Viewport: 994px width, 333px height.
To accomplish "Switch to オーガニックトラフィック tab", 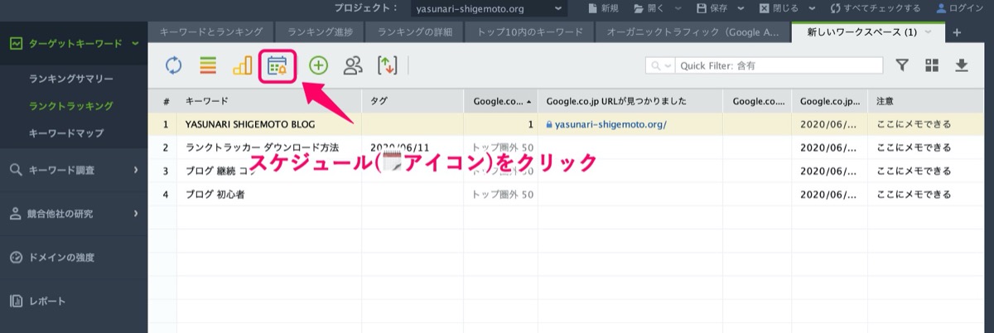I will [x=692, y=32].
